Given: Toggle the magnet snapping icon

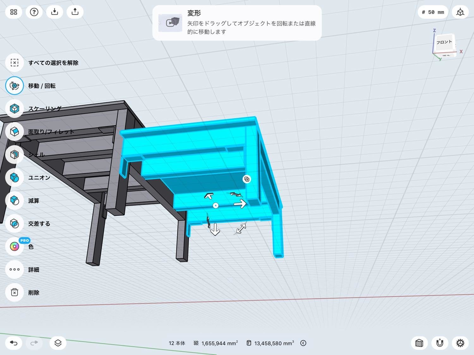Looking at the screenshot, I should 440,343.
